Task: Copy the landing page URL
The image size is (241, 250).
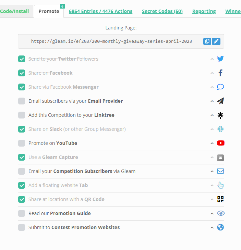Action: 207,41
